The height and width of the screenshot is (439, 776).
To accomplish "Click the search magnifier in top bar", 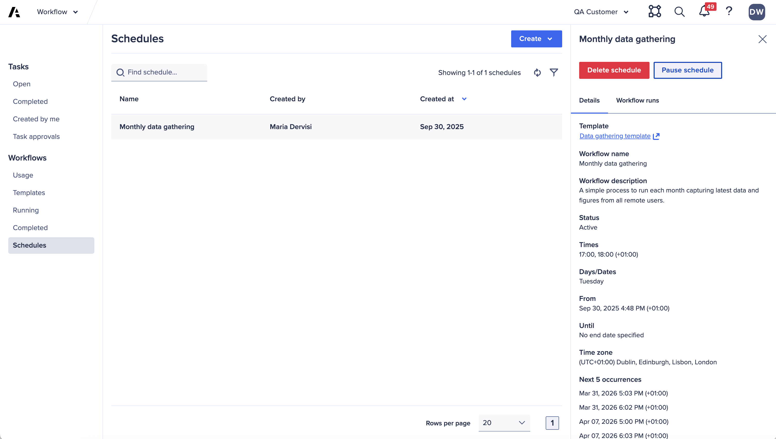I will (x=679, y=12).
